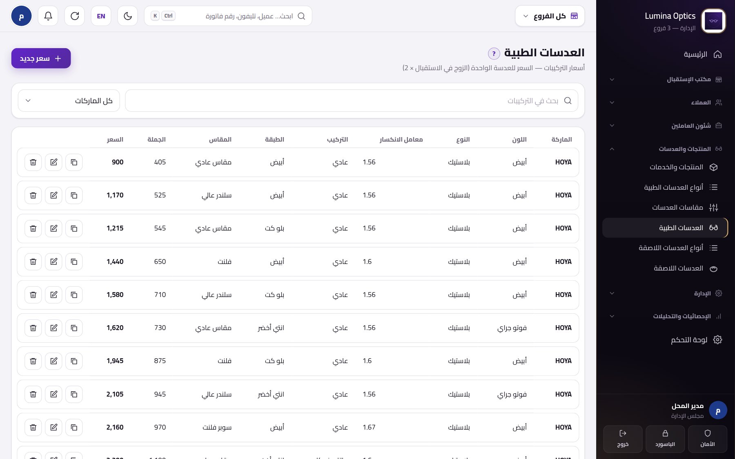Click the Lumina Optics logo
Viewport: 735px width, 459px height.
click(713, 21)
